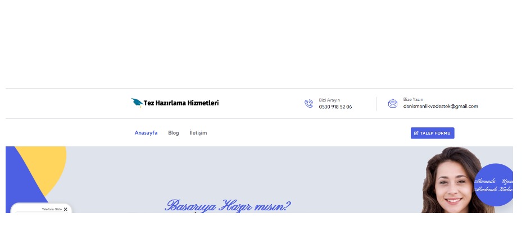Click the phone call icon
526x249 pixels.
pyautogui.click(x=309, y=103)
